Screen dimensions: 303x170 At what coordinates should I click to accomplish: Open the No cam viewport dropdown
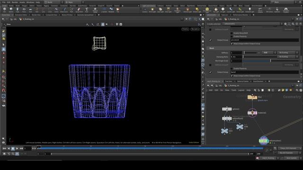pyautogui.click(x=195, y=29)
